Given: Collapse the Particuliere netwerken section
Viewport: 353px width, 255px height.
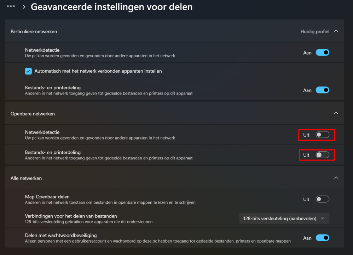Looking at the screenshot, I should [x=336, y=31].
